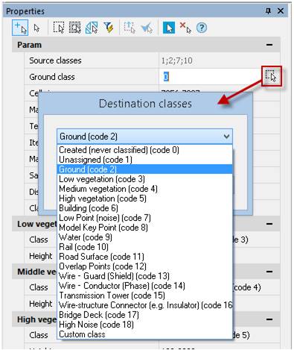This screenshot has height=350, width=294.
Task: Select Low Point (noise) (code 7)
Action: click(144, 218)
